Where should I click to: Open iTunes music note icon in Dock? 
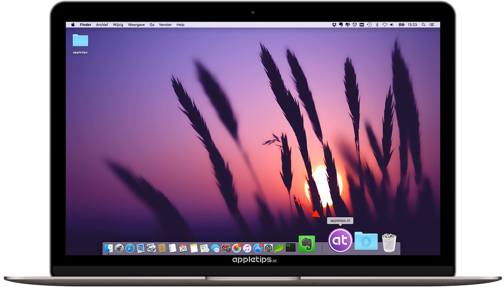(x=247, y=248)
